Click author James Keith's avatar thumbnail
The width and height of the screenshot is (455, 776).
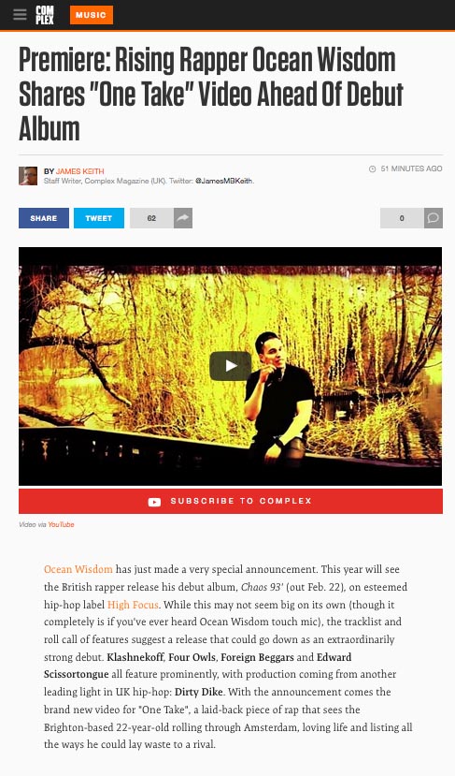(28, 176)
